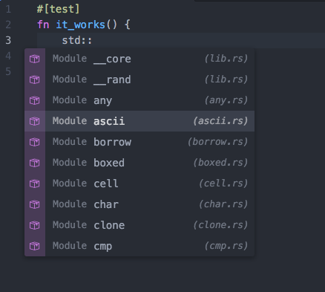Select the any module completion
Viewport: 325px width, 292px height.
point(139,100)
